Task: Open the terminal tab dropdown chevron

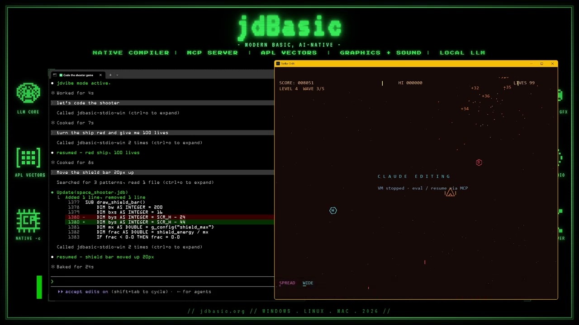Action: coord(117,75)
